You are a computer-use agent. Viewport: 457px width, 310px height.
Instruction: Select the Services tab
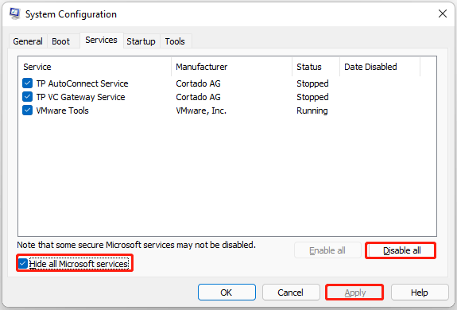point(101,40)
